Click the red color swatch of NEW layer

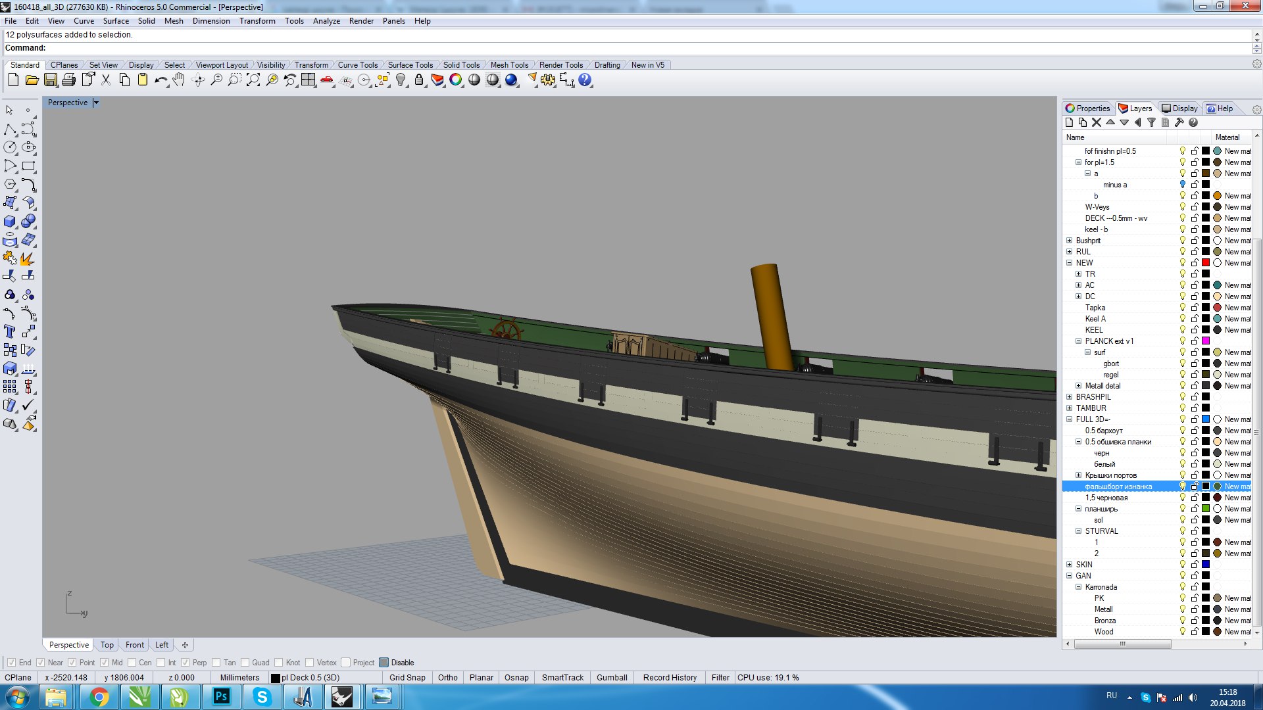pos(1206,263)
